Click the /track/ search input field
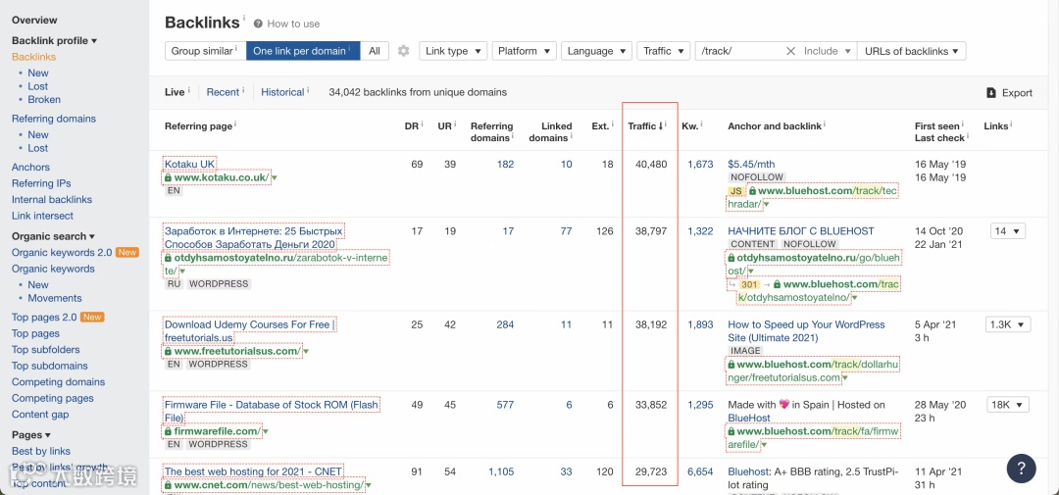Image resolution: width=1059 pixels, height=495 pixels. coord(737,51)
